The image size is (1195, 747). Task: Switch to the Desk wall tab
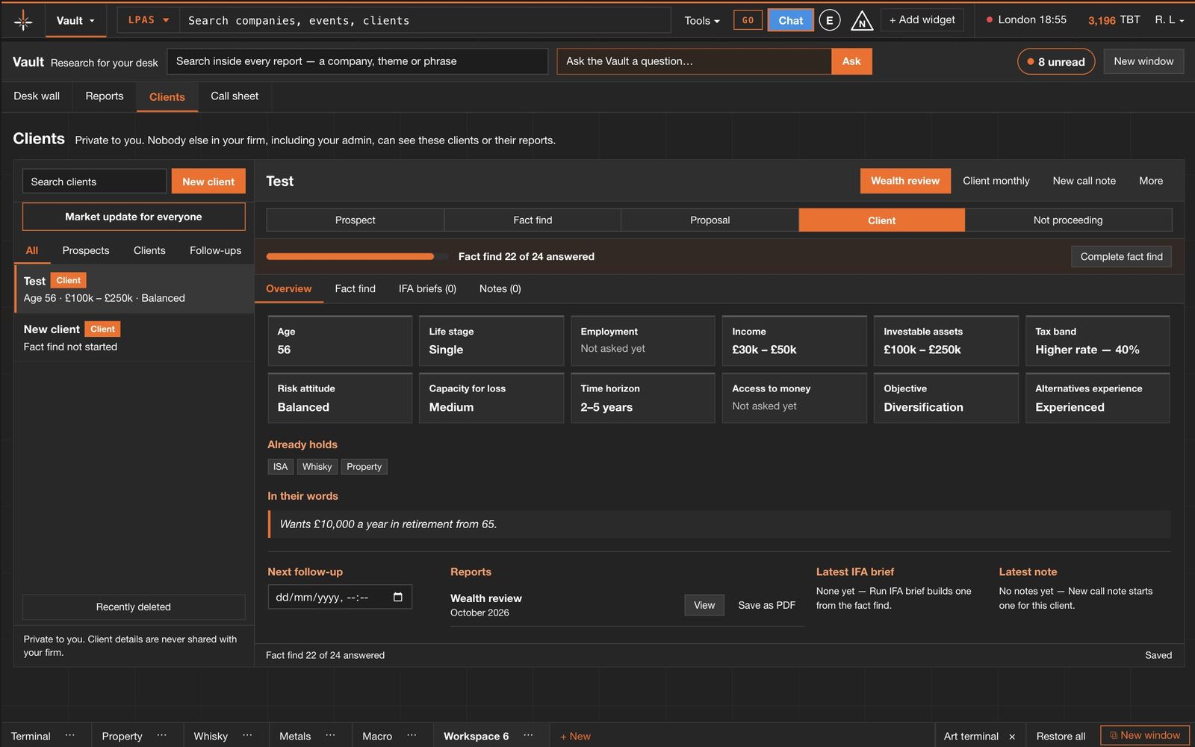tap(37, 96)
